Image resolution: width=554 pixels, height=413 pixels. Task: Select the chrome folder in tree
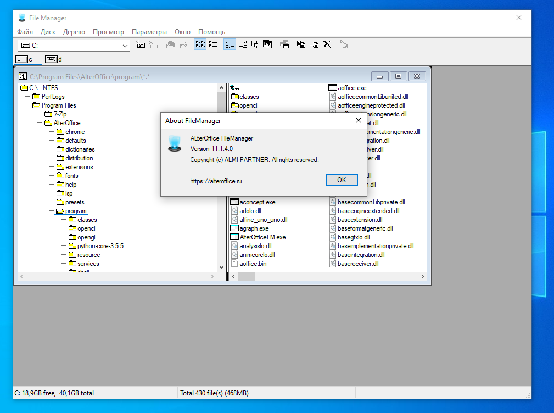click(x=71, y=132)
